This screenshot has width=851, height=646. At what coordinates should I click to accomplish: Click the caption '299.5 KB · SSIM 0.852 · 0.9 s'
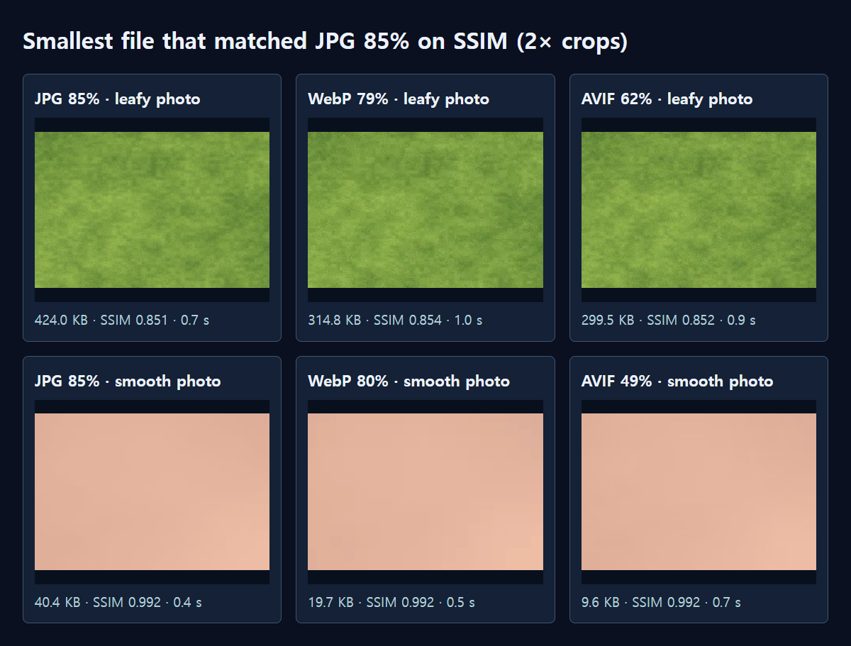[669, 320]
